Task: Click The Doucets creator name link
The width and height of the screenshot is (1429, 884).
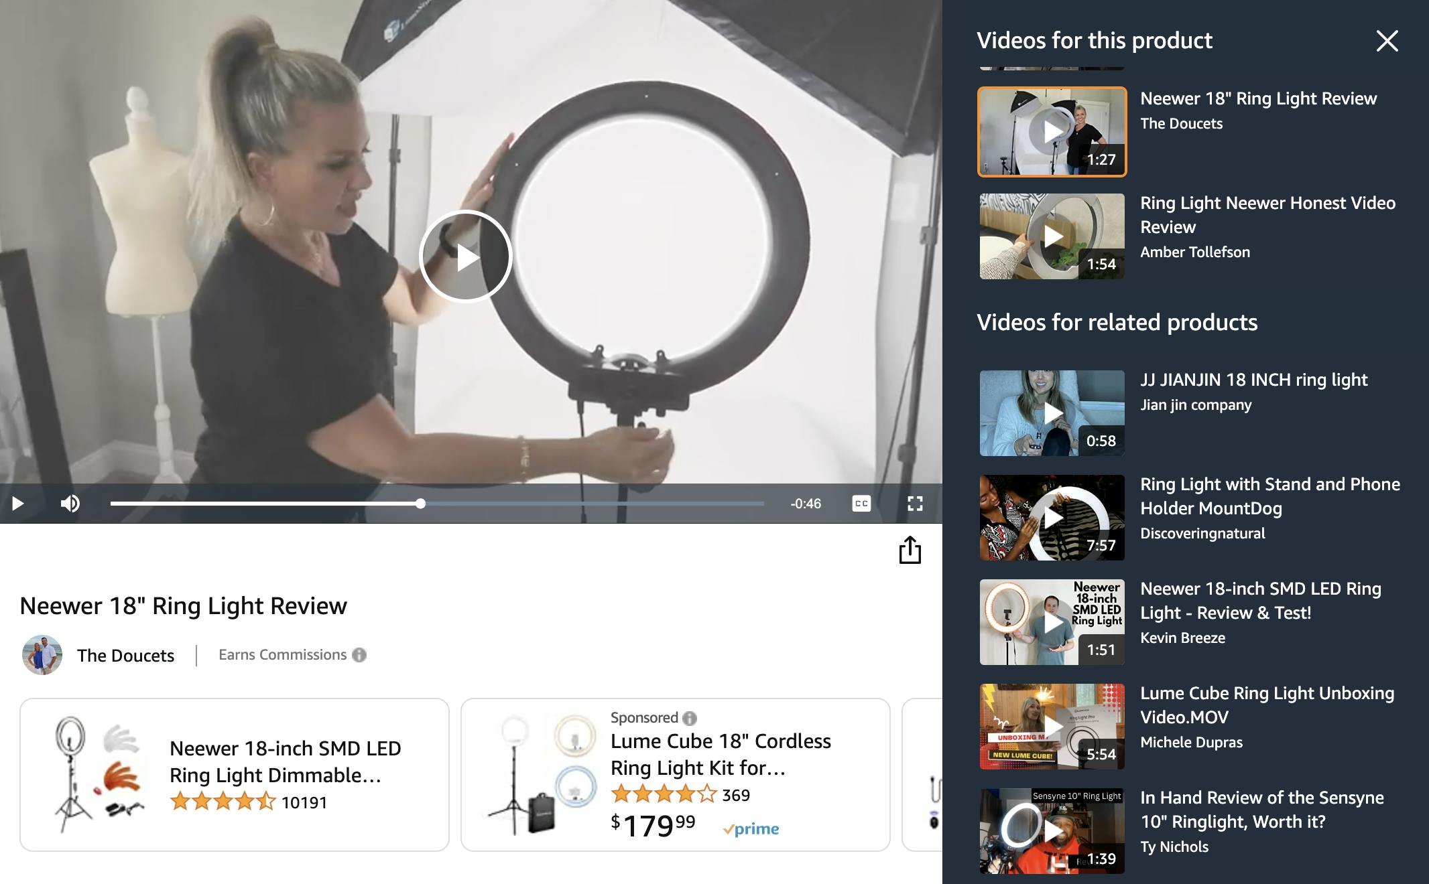Action: point(125,656)
